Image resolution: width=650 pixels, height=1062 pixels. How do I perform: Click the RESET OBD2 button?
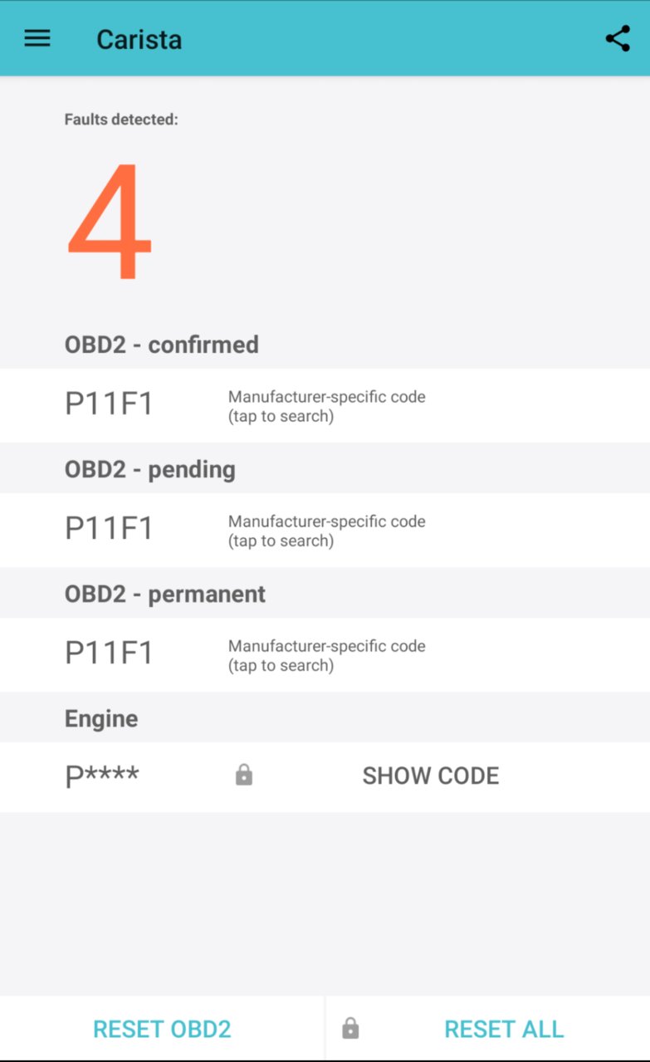(x=162, y=1029)
